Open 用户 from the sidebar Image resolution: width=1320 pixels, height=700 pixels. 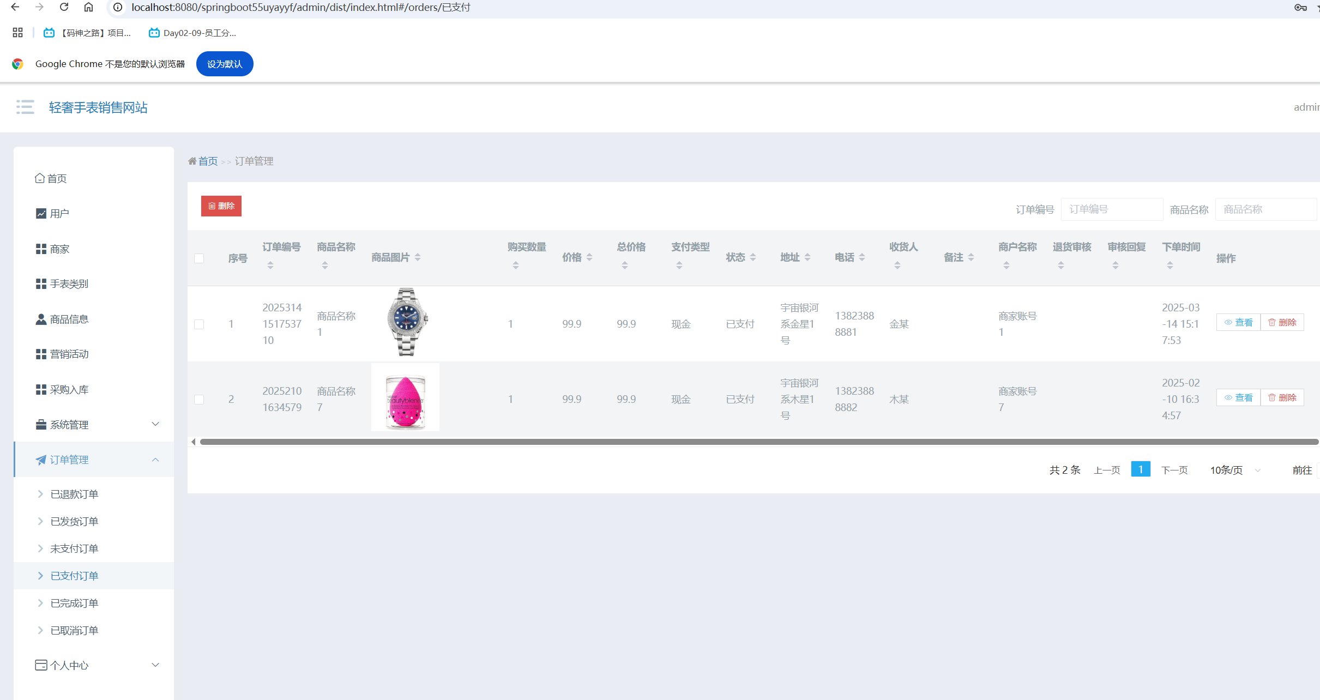click(x=59, y=214)
